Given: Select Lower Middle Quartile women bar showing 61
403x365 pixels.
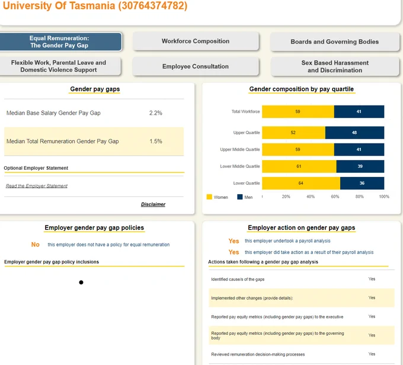Looking at the screenshot, I should (x=299, y=166).
